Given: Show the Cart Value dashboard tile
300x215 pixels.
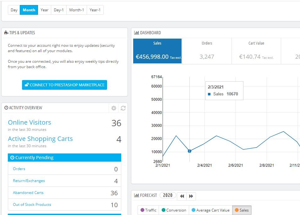Looking at the screenshot, I should [x=256, y=51].
